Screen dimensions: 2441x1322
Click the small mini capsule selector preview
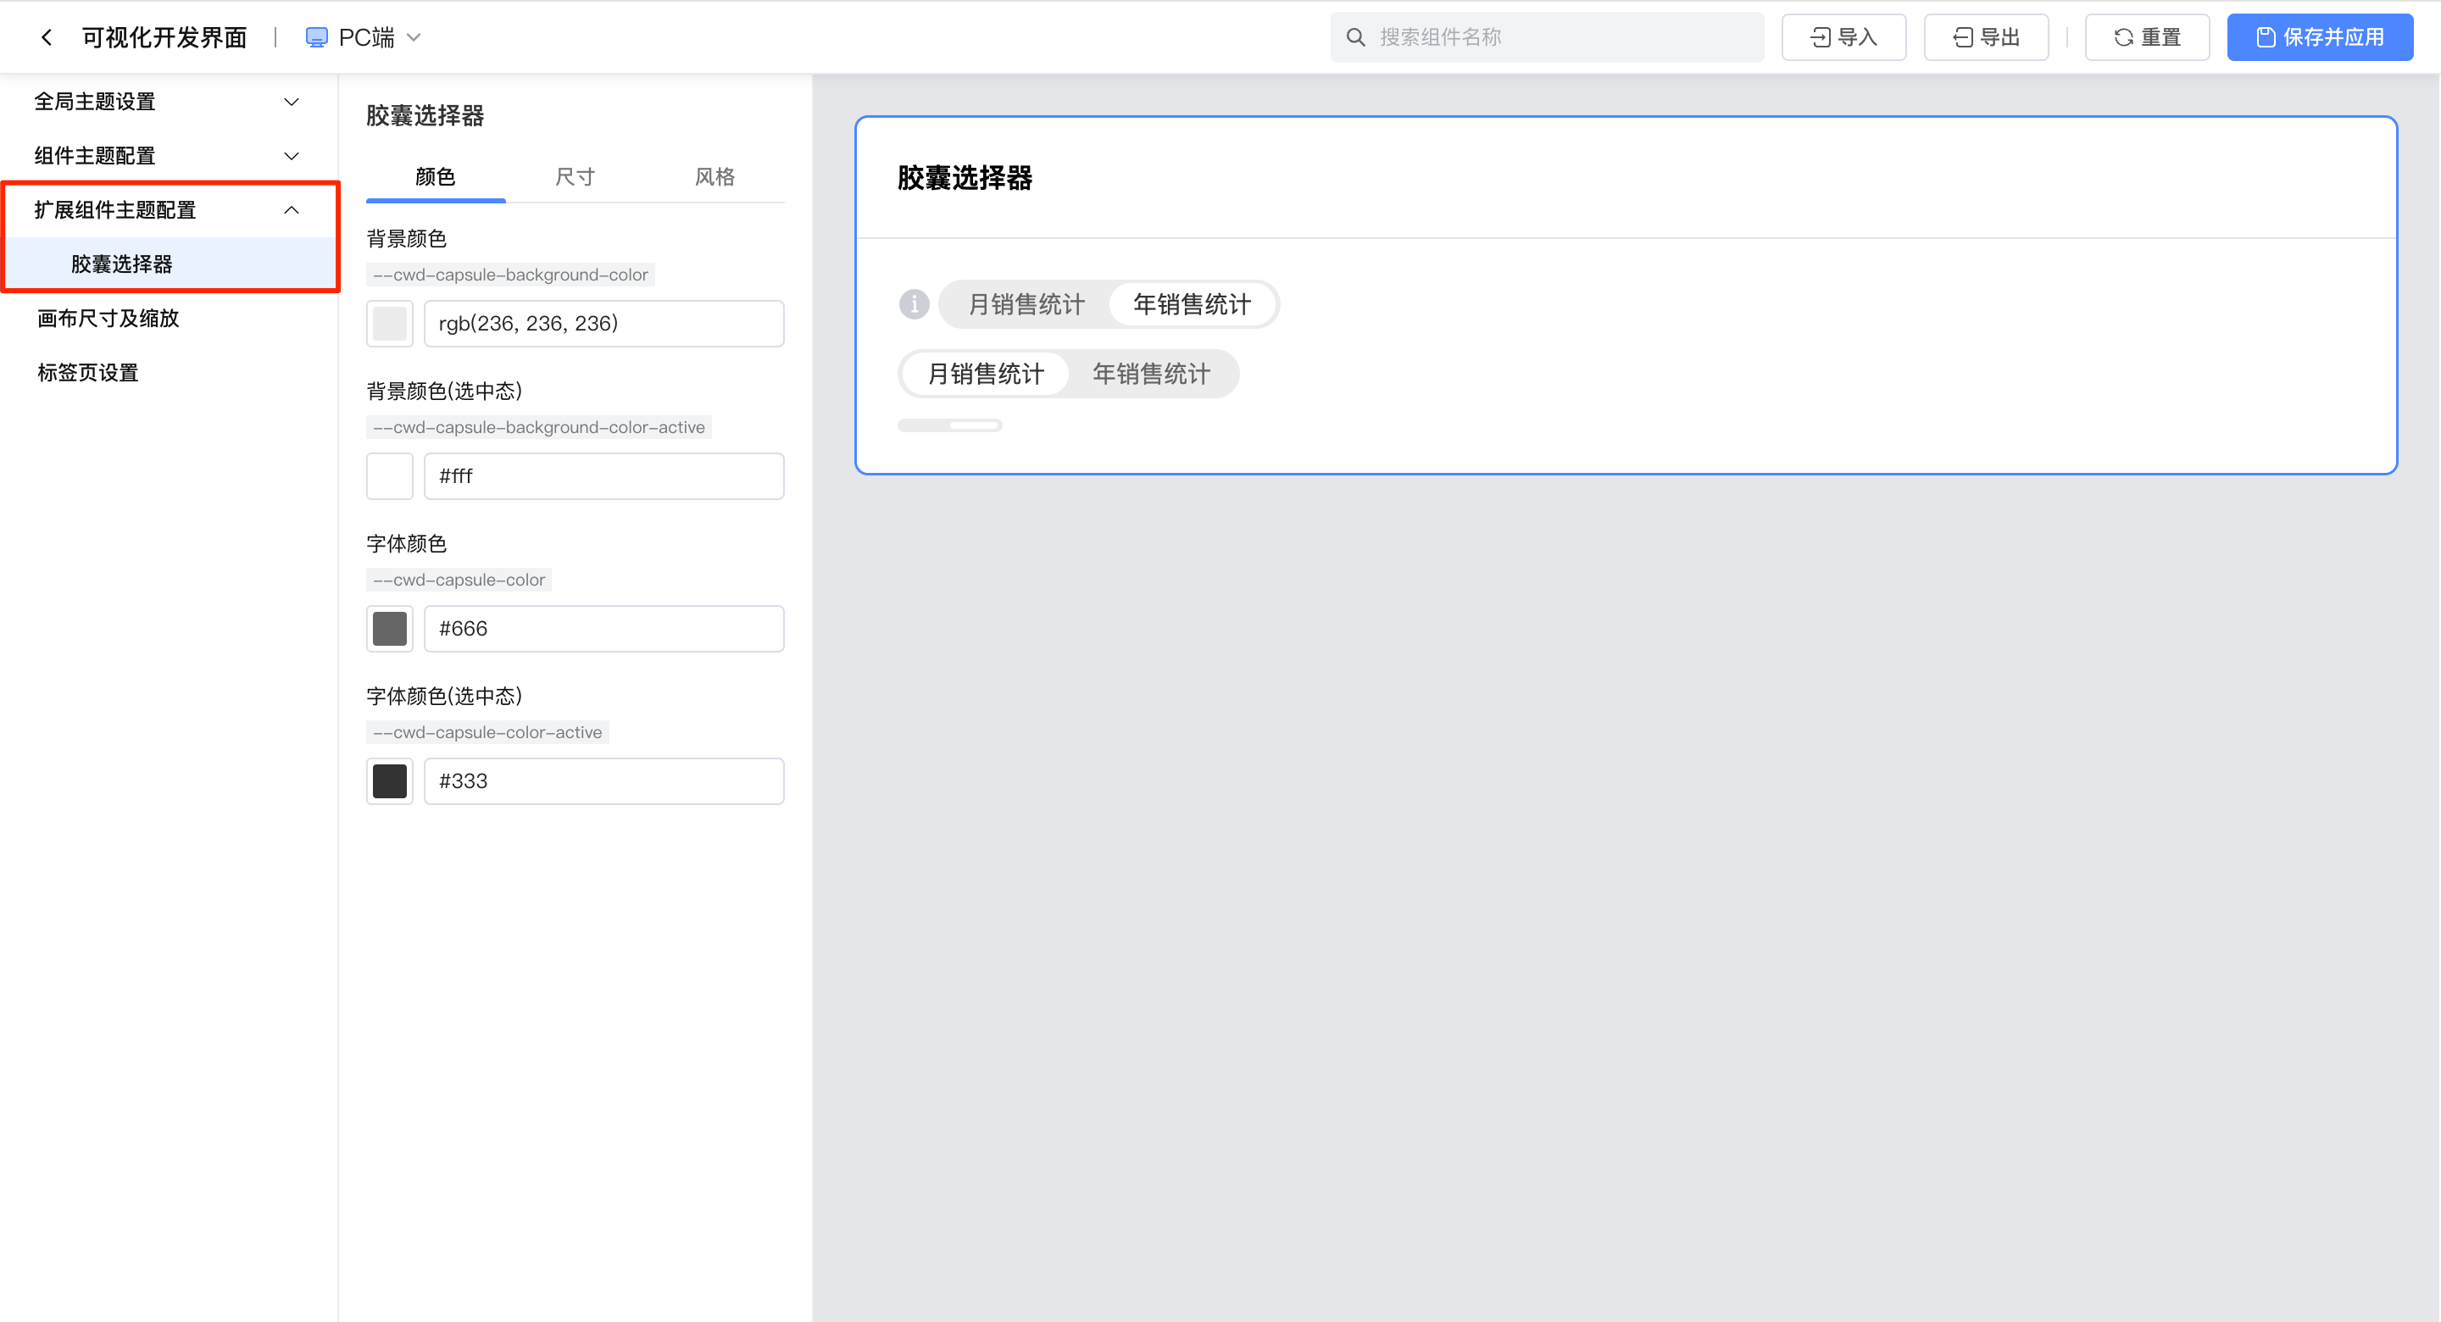949,425
